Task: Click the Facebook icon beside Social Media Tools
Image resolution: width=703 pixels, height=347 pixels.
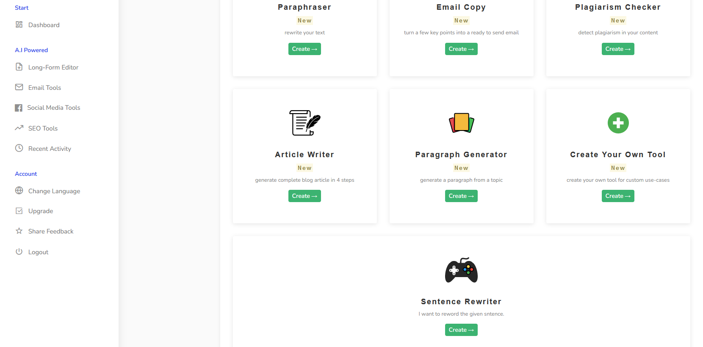Action: click(x=19, y=108)
